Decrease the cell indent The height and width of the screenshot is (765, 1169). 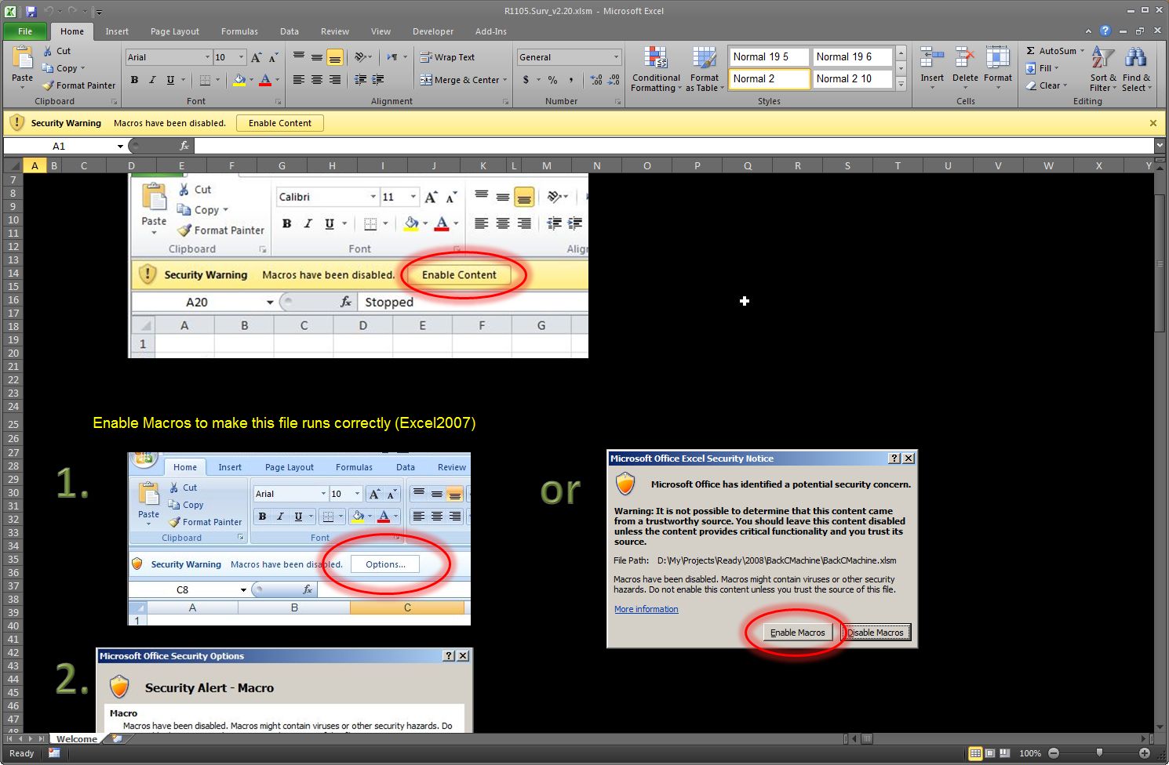(360, 80)
